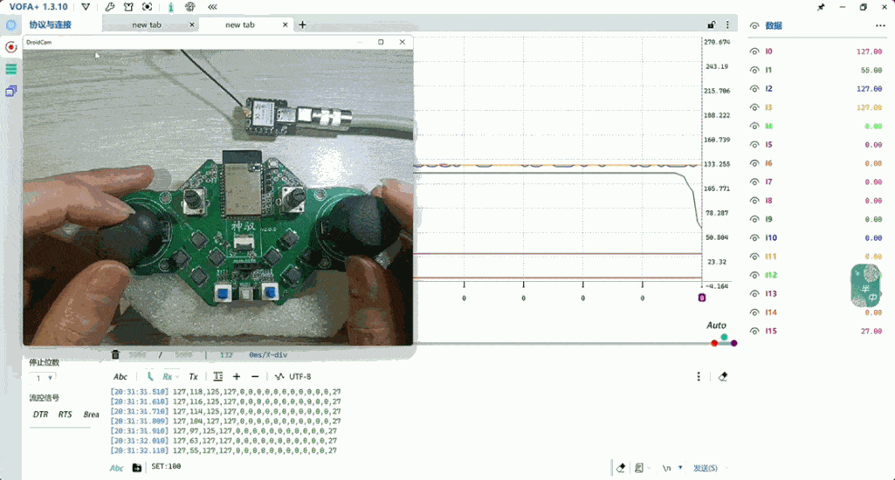
Task: Click the wrench settings icon in title bar
Action: point(110,7)
